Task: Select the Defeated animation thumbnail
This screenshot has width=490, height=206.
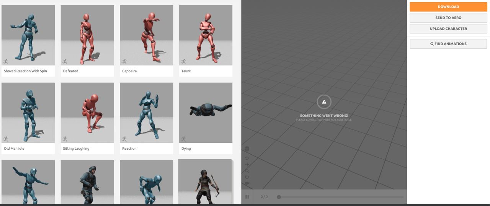Action: [87, 35]
